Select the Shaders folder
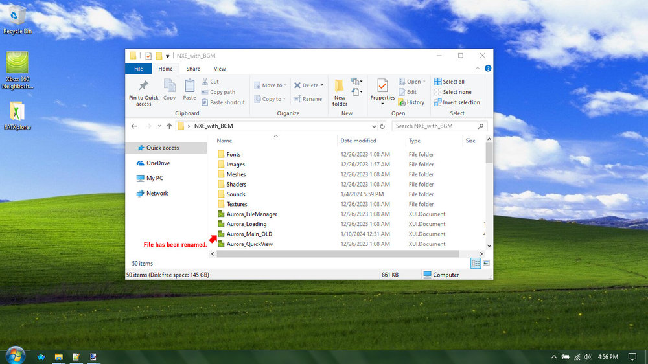The width and height of the screenshot is (648, 364). (236, 185)
